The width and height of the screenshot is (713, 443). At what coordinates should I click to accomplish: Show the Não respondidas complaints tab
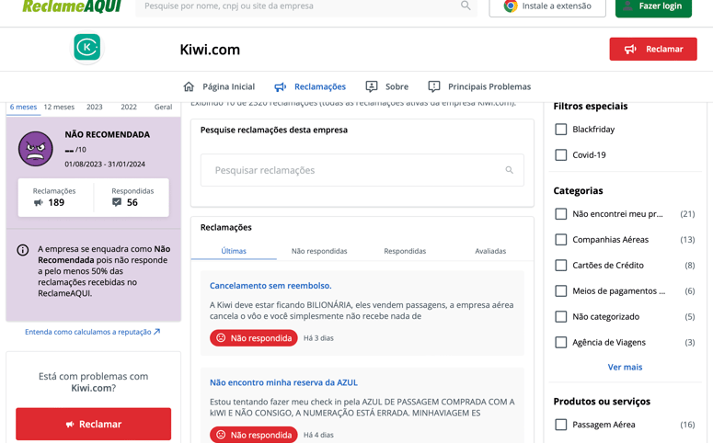pos(319,251)
